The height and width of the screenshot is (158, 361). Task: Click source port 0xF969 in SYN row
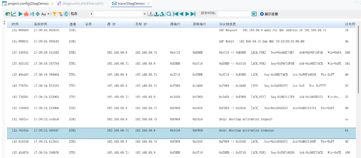pyautogui.click(x=175, y=86)
